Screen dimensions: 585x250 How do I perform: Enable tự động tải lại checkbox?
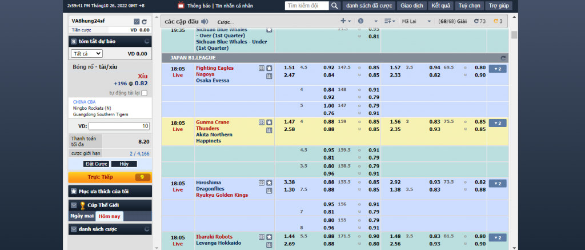pos(145,93)
